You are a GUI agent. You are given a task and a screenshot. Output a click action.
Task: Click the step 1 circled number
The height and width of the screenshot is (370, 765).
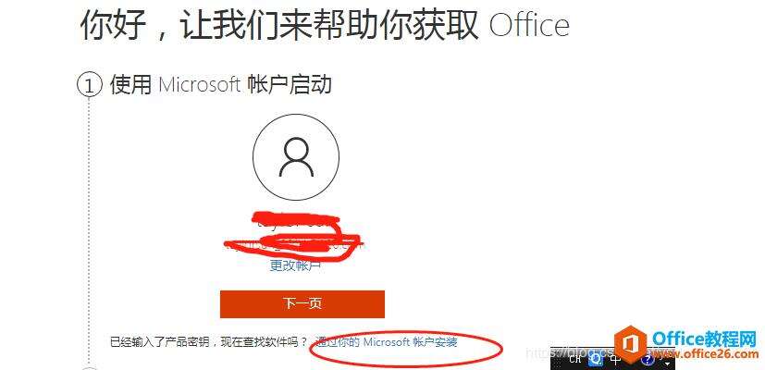90,85
